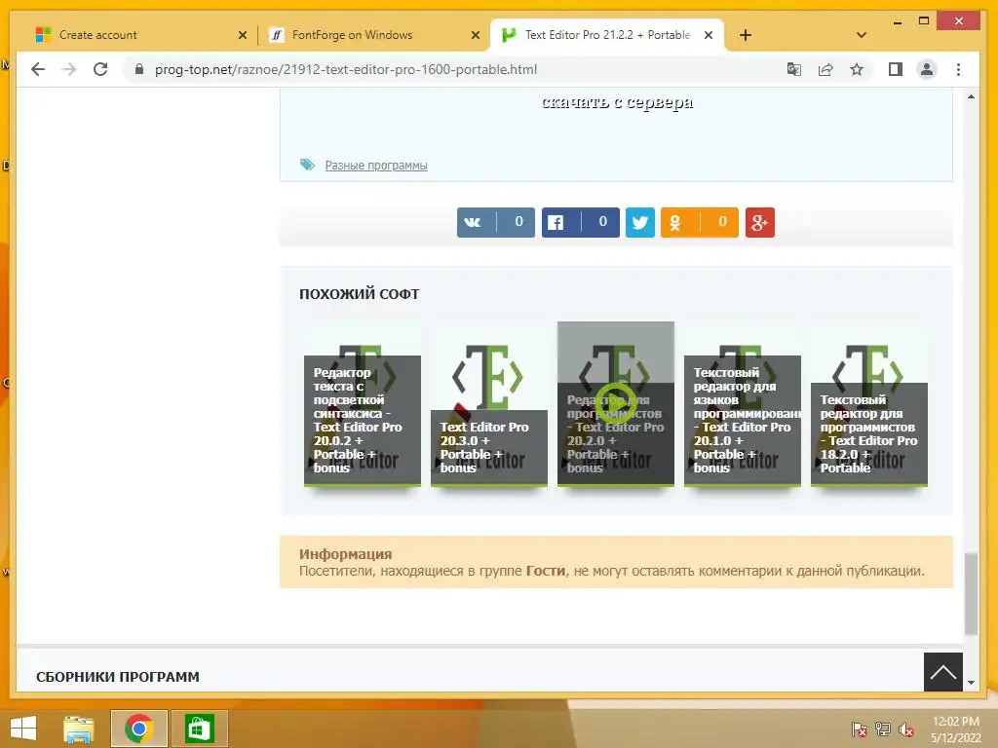Screen dimensions: 998x748
Task: Bookmark this page with star
Action: [857, 69]
